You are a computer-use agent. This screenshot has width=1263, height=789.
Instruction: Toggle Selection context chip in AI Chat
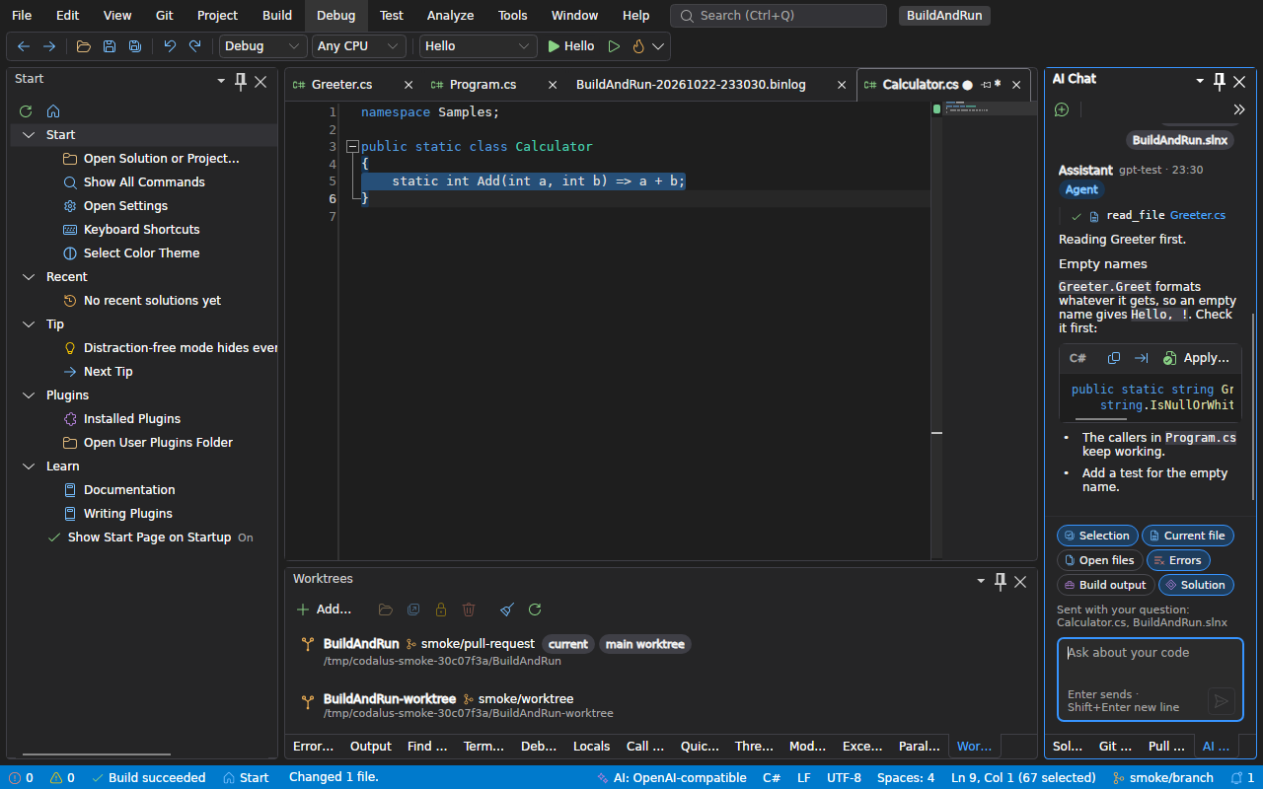coord(1097,536)
